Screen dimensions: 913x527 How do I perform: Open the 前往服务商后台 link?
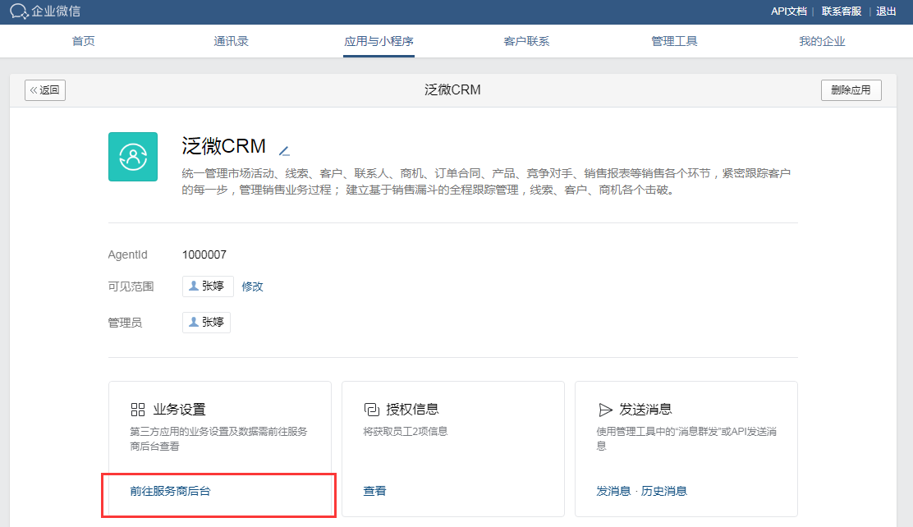coord(170,491)
